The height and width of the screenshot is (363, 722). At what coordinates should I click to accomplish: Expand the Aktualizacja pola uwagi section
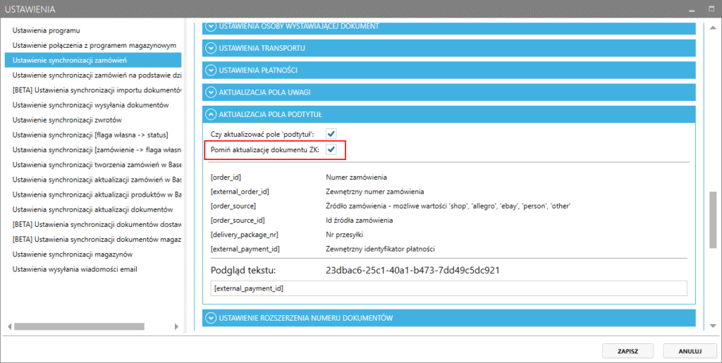pyautogui.click(x=210, y=92)
